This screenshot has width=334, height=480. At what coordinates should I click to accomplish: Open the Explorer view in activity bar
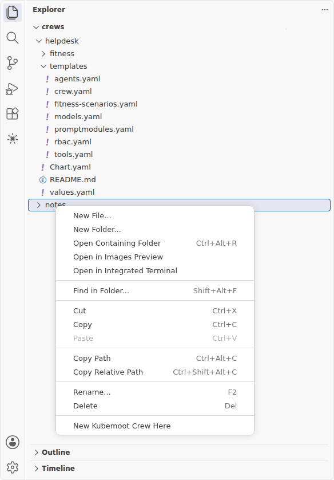[12, 13]
